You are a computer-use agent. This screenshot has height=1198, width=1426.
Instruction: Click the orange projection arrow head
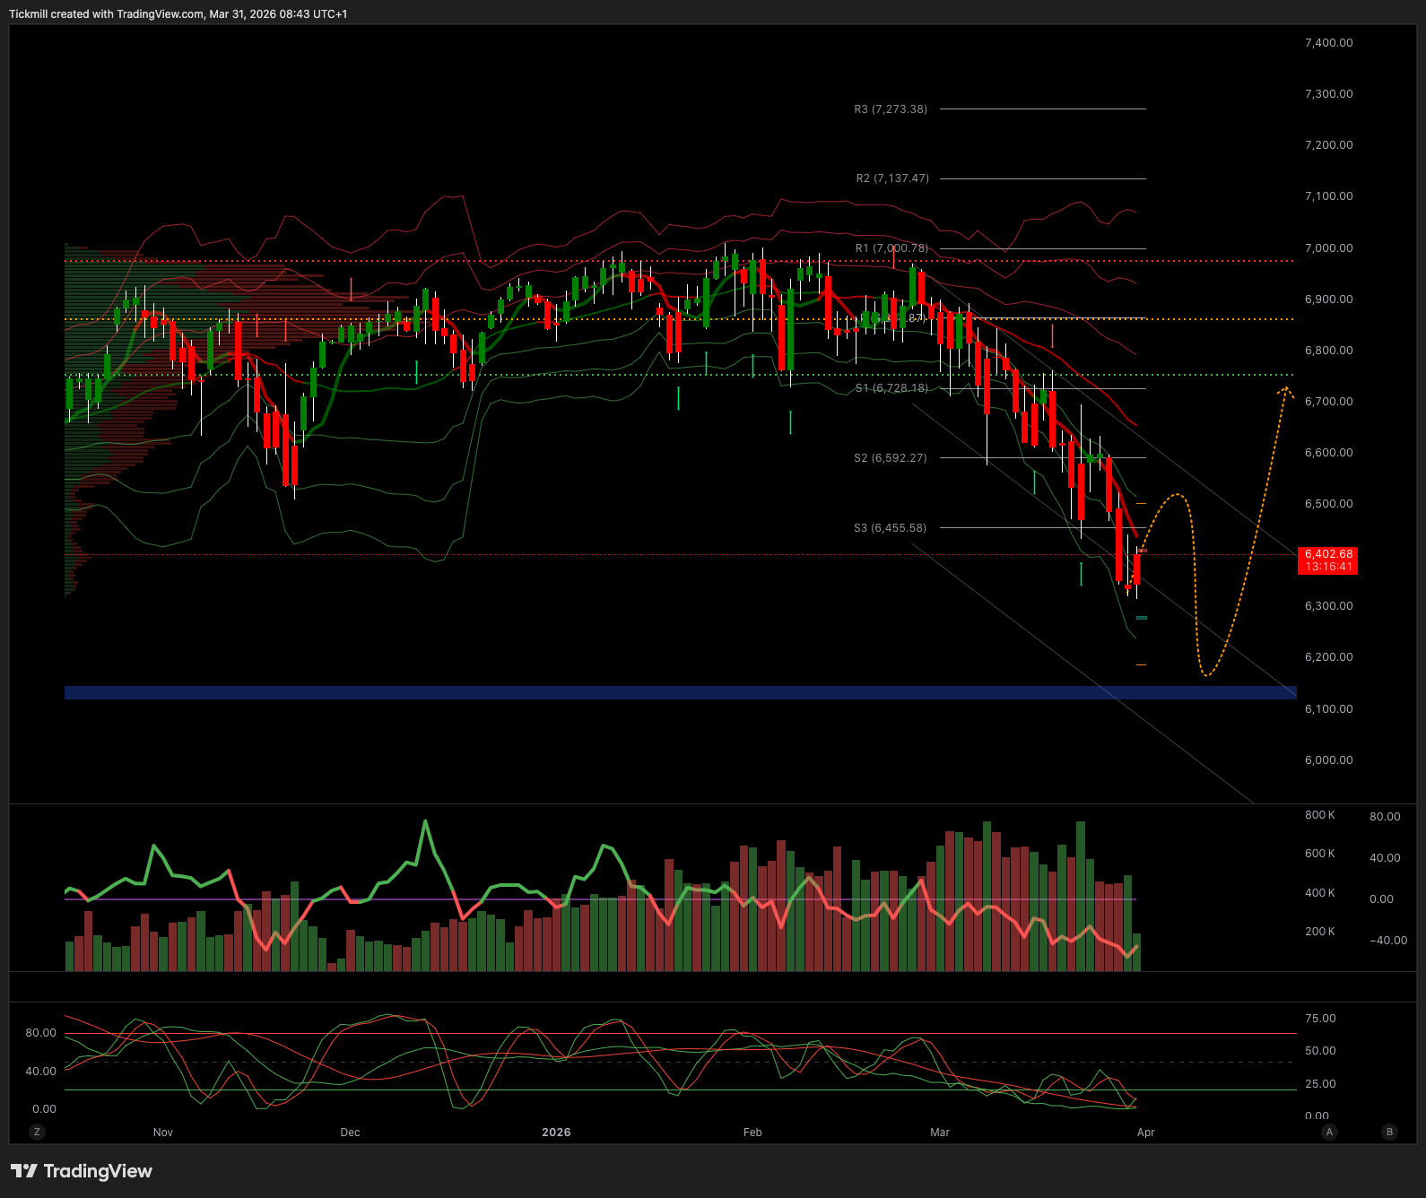point(1286,390)
